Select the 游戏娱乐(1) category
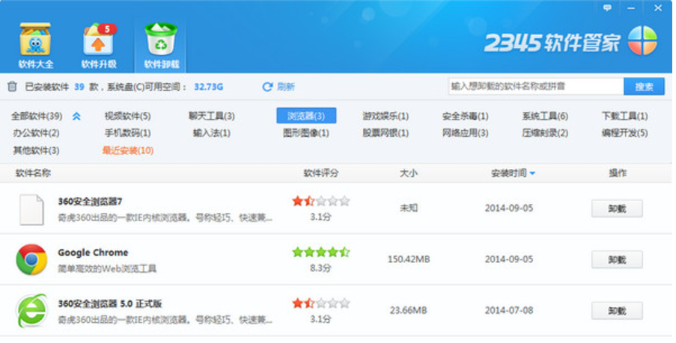The height and width of the screenshot is (343, 676). click(386, 116)
